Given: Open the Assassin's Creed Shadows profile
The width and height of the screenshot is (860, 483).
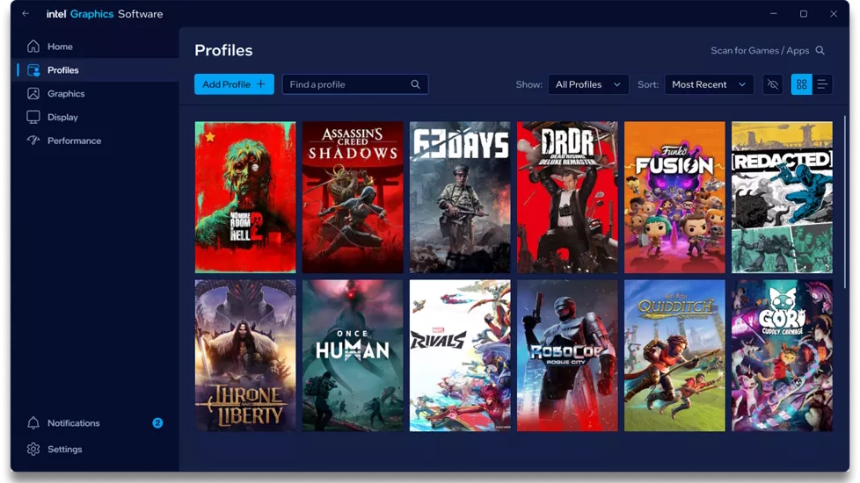Looking at the screenshot, I should coord(353,197).
